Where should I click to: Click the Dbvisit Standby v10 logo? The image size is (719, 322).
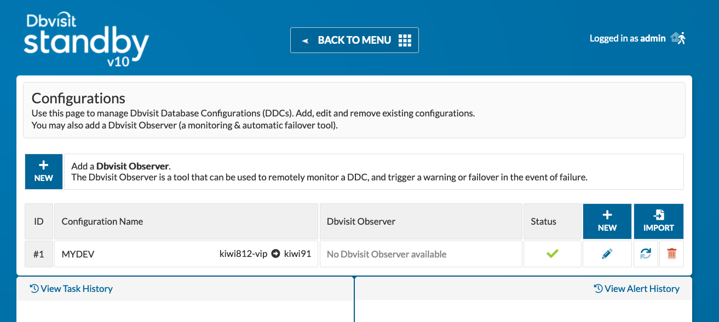coord(86,40)
